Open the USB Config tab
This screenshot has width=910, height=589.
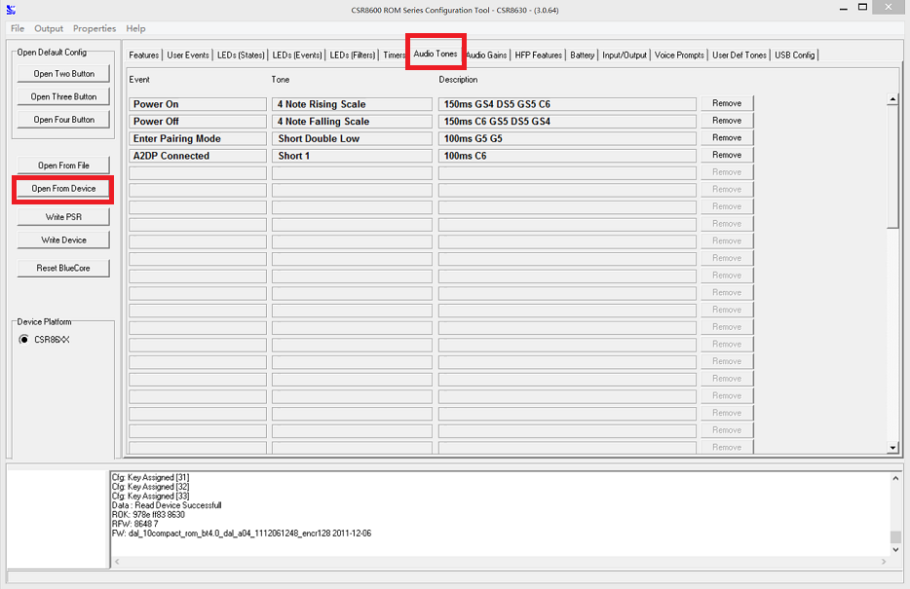point(795,55)
